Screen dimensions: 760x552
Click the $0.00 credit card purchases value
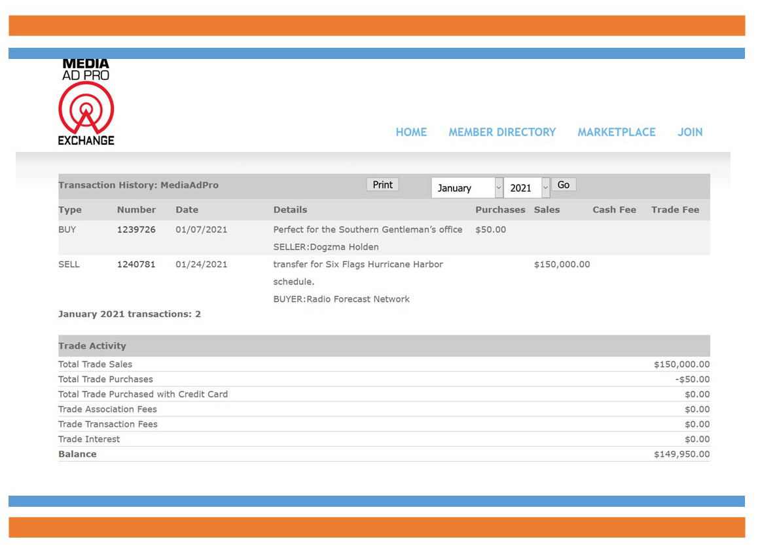(x=697, y=394)
